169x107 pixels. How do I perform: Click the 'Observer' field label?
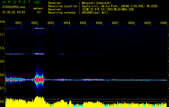click(55, 3)
